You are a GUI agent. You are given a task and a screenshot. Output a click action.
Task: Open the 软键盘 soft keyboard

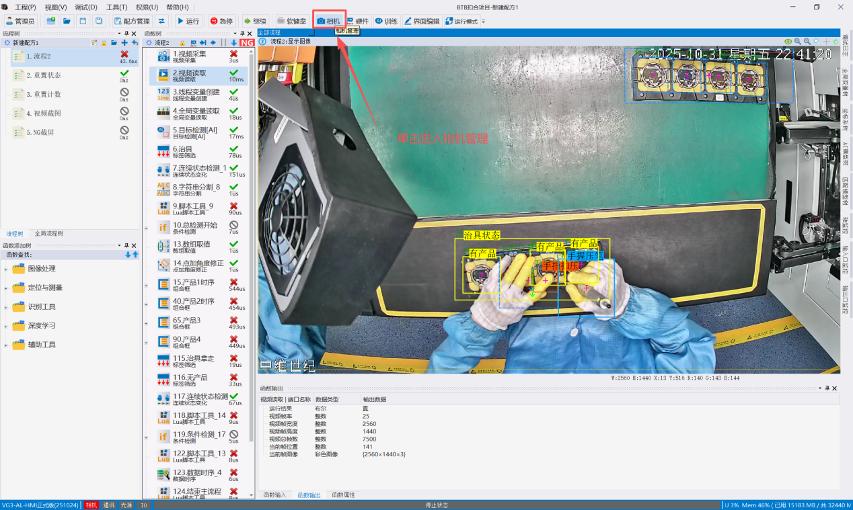(292, 21)
